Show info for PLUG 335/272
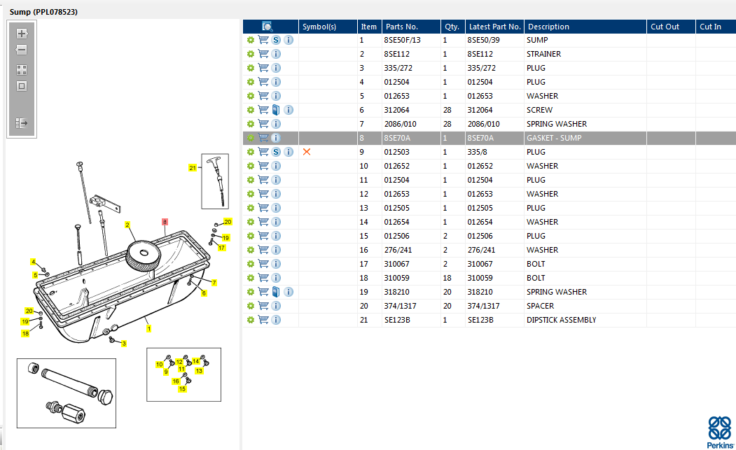This screenshot has width=736, height=450. click(276, 68)
